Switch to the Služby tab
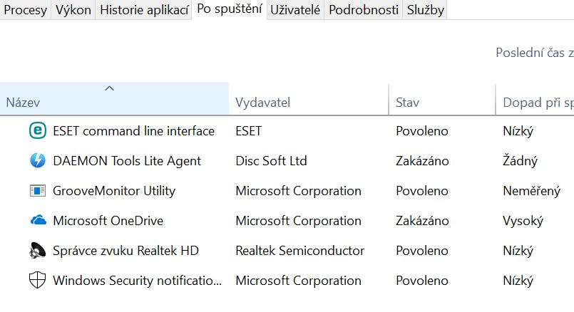Screen dimensions: 574x312 tap(426, 10)
